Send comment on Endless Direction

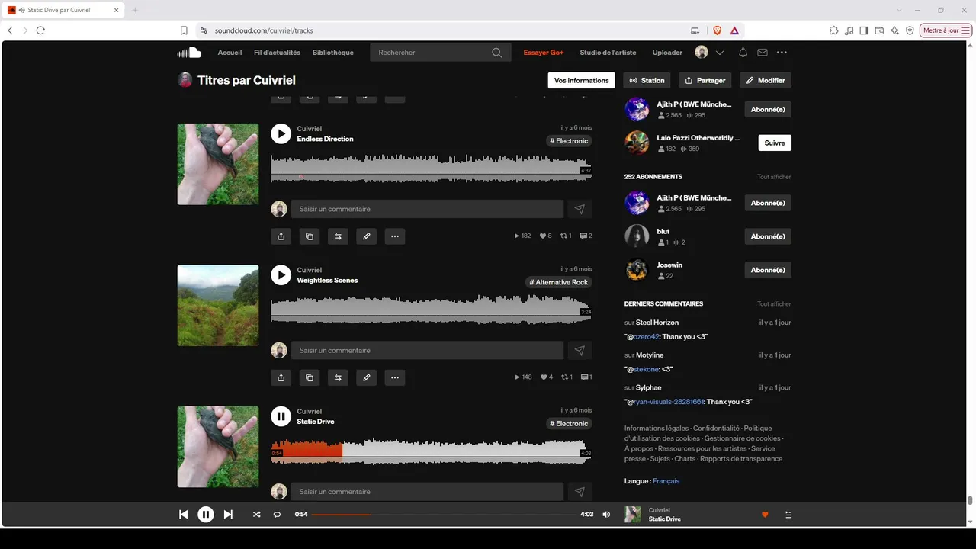tap(579, 209)
